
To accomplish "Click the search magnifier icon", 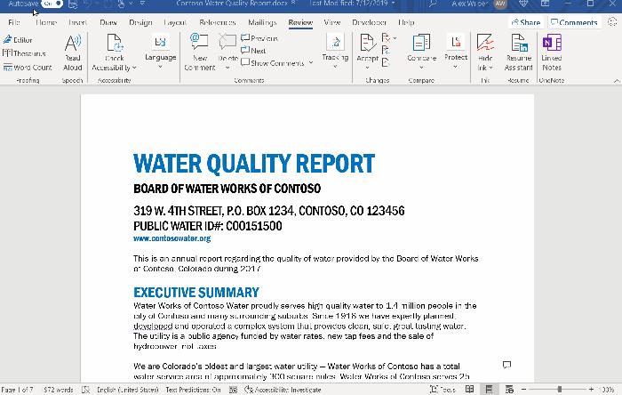I will (433, 4).
